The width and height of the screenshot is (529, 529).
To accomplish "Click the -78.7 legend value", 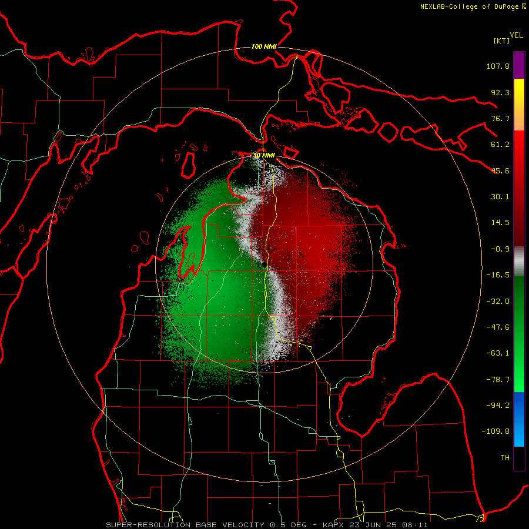I will pos(498,380).
